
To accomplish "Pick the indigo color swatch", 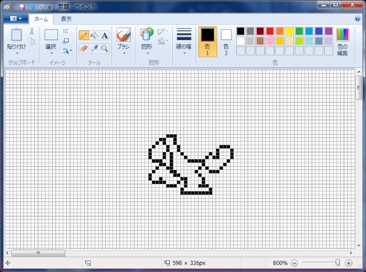I will pos(319,31).
